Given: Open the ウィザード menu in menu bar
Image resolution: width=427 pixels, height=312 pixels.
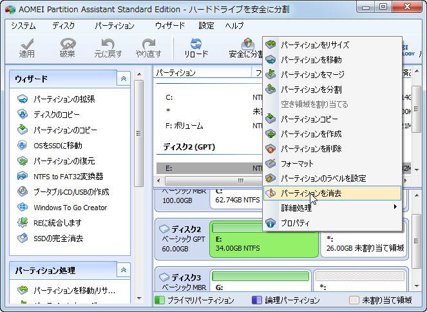Looking at the screenshot, I should click(170, 26).
